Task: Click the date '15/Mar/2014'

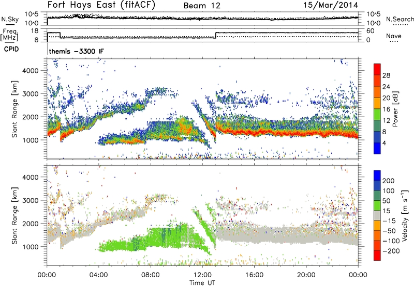Action: [x=331, y=5]
